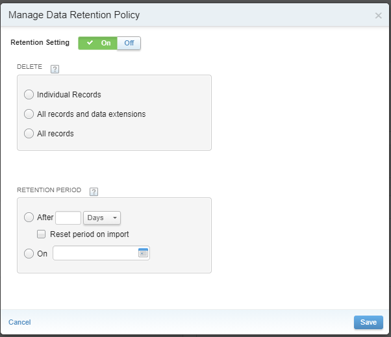
Task: Select the All records radio button
Action: (x=29, y=134)
